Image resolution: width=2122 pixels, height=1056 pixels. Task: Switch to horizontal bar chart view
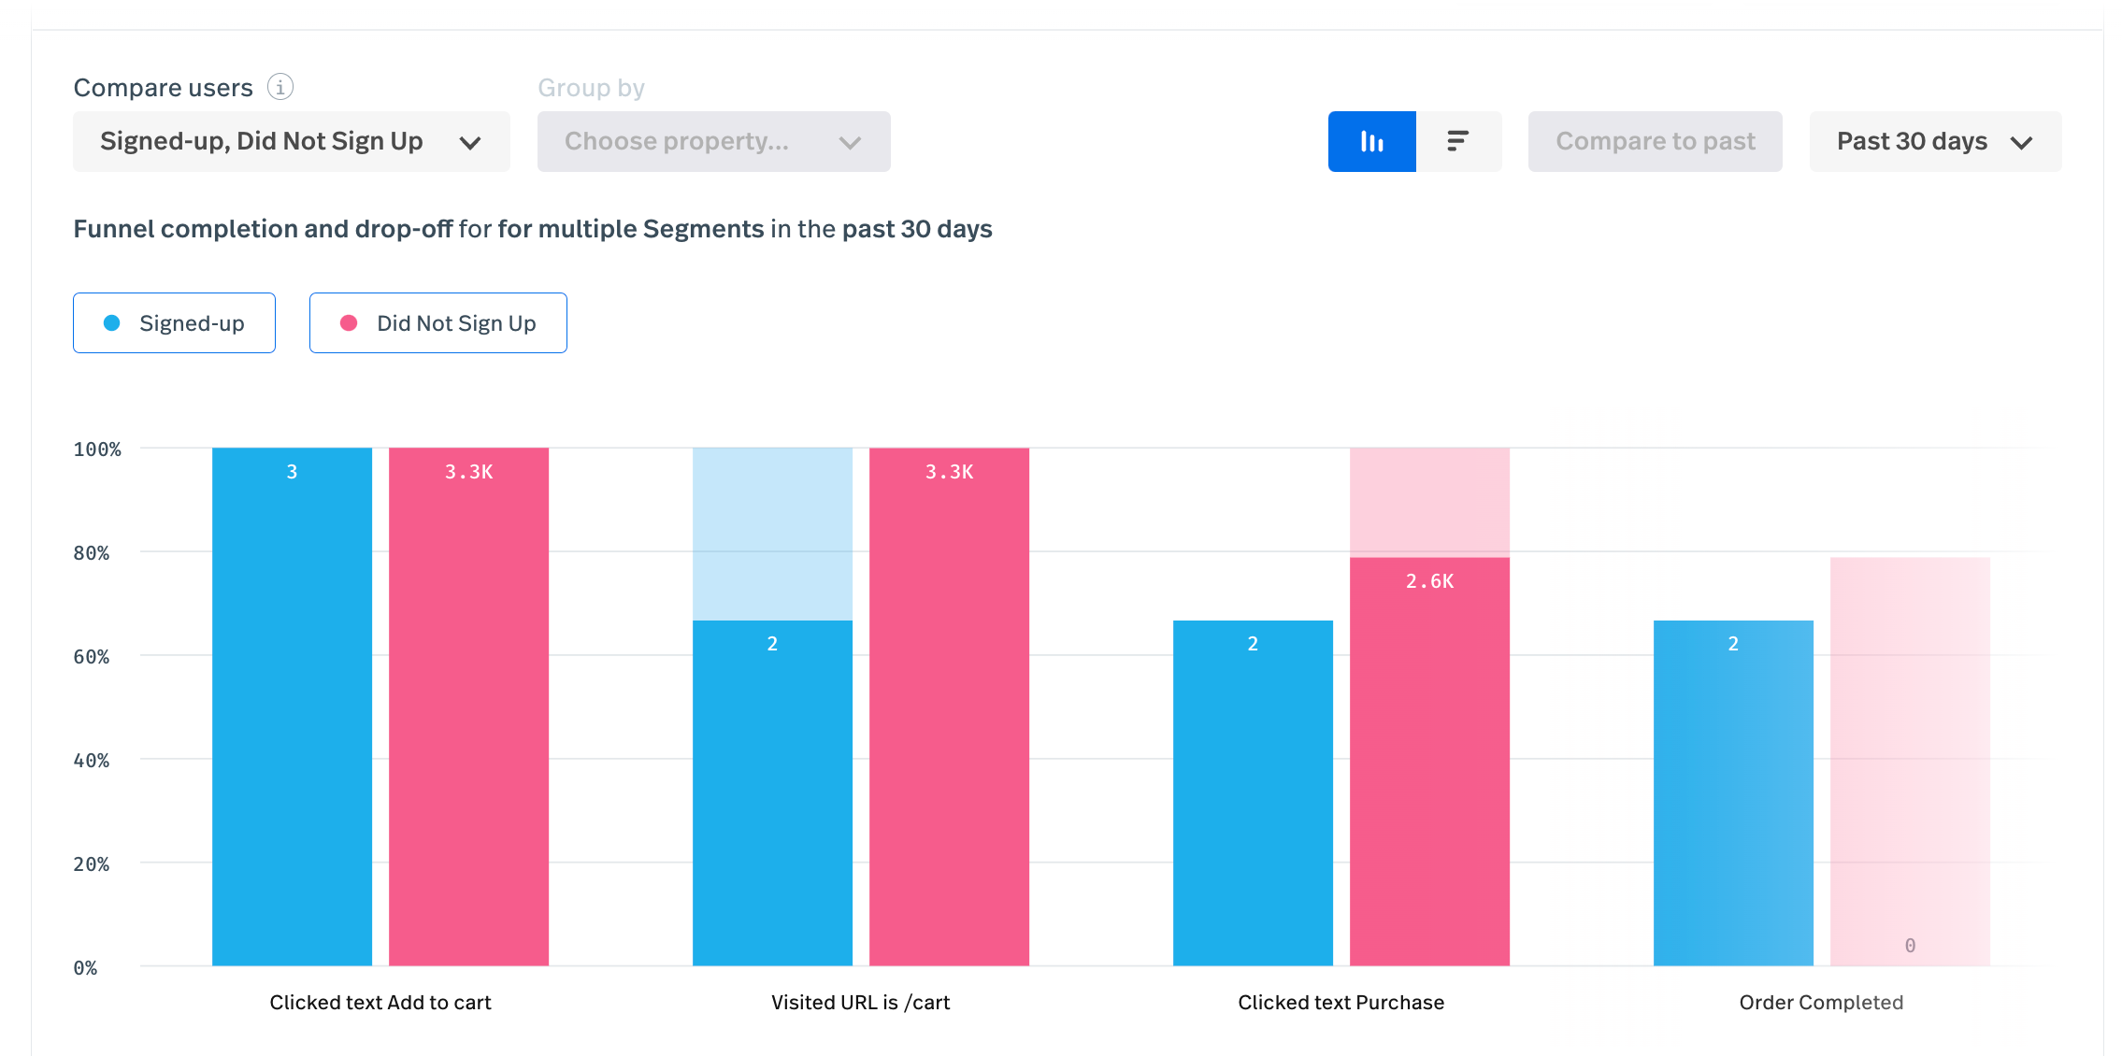(1458, 141)
